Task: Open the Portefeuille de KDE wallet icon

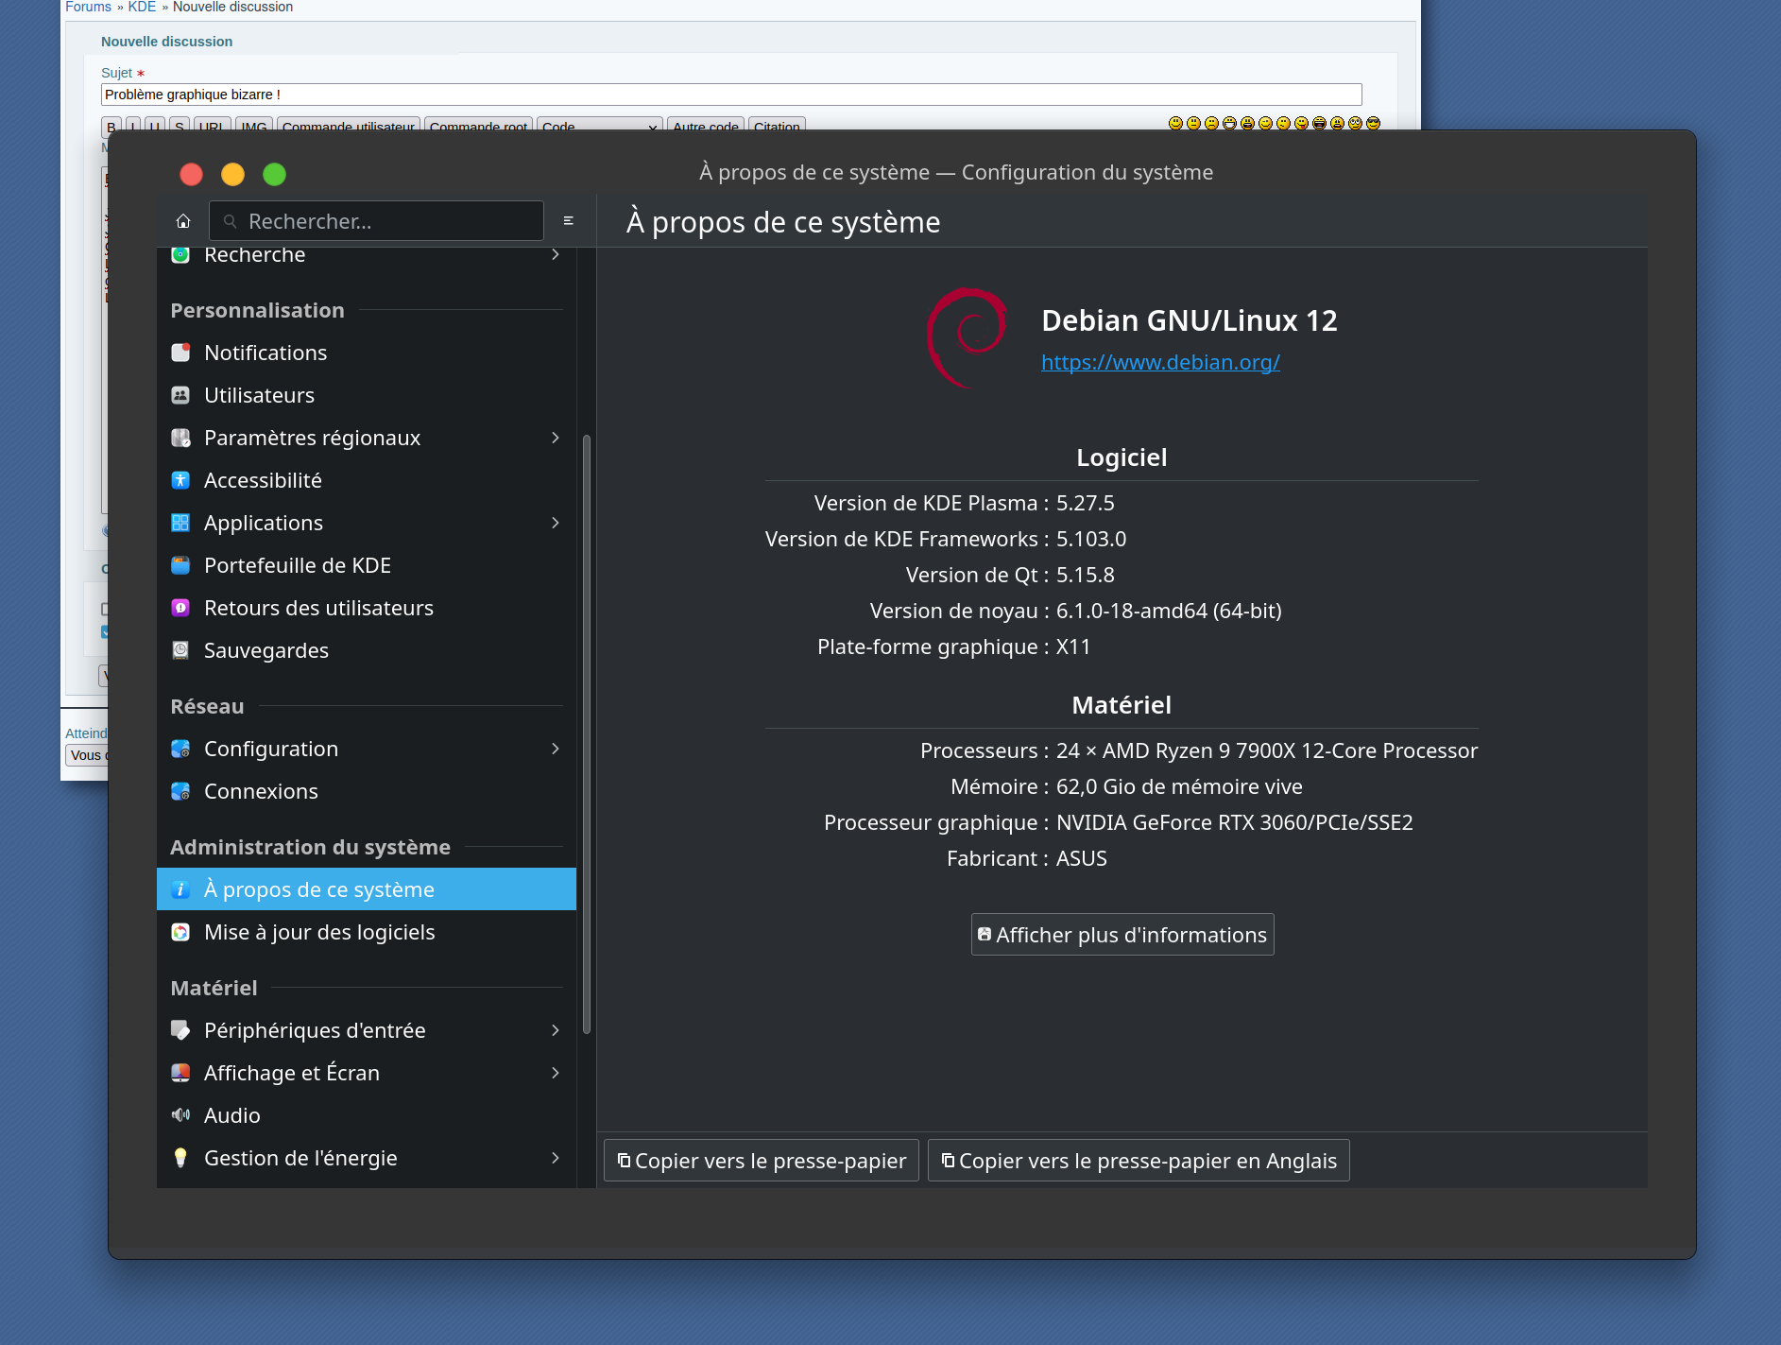Action: (x=180, y=564)
